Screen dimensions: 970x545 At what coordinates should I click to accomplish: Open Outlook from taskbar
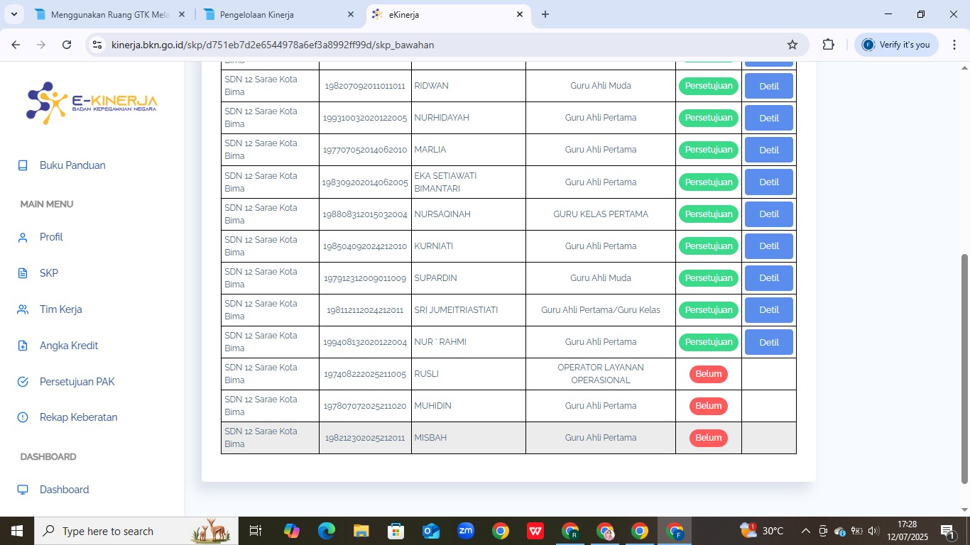click(x=431, y=531)
